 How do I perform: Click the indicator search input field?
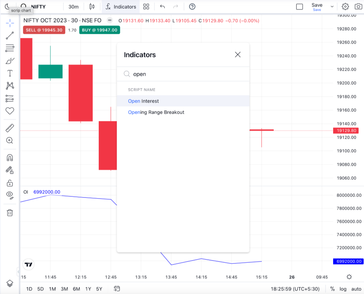coord(188,74)
